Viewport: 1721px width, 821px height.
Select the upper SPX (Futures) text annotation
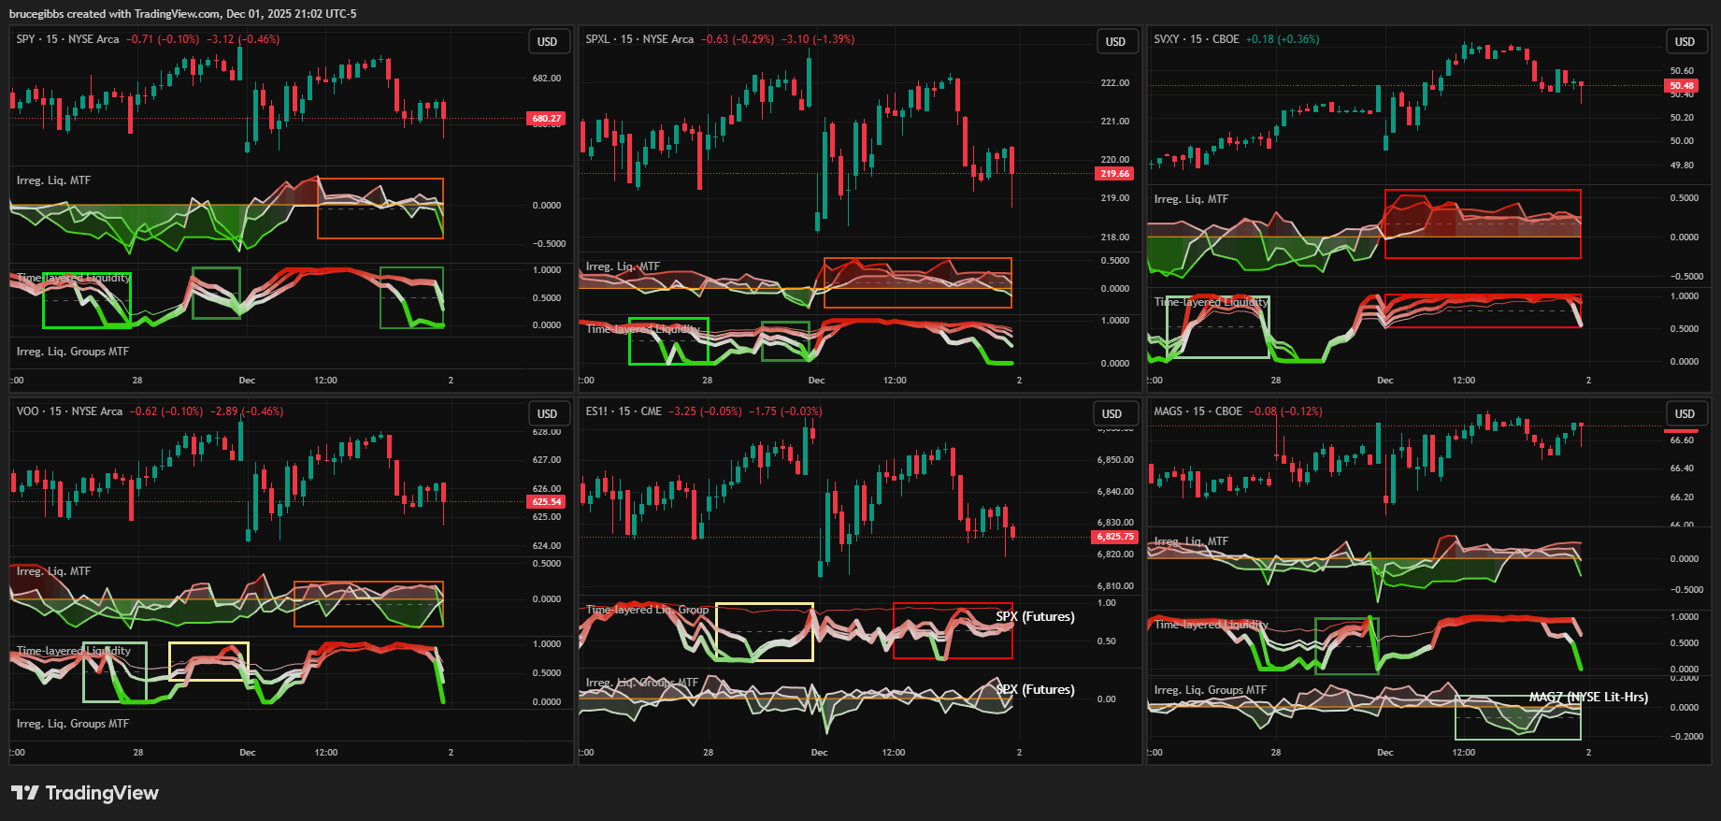click(x=1035, y=616)
